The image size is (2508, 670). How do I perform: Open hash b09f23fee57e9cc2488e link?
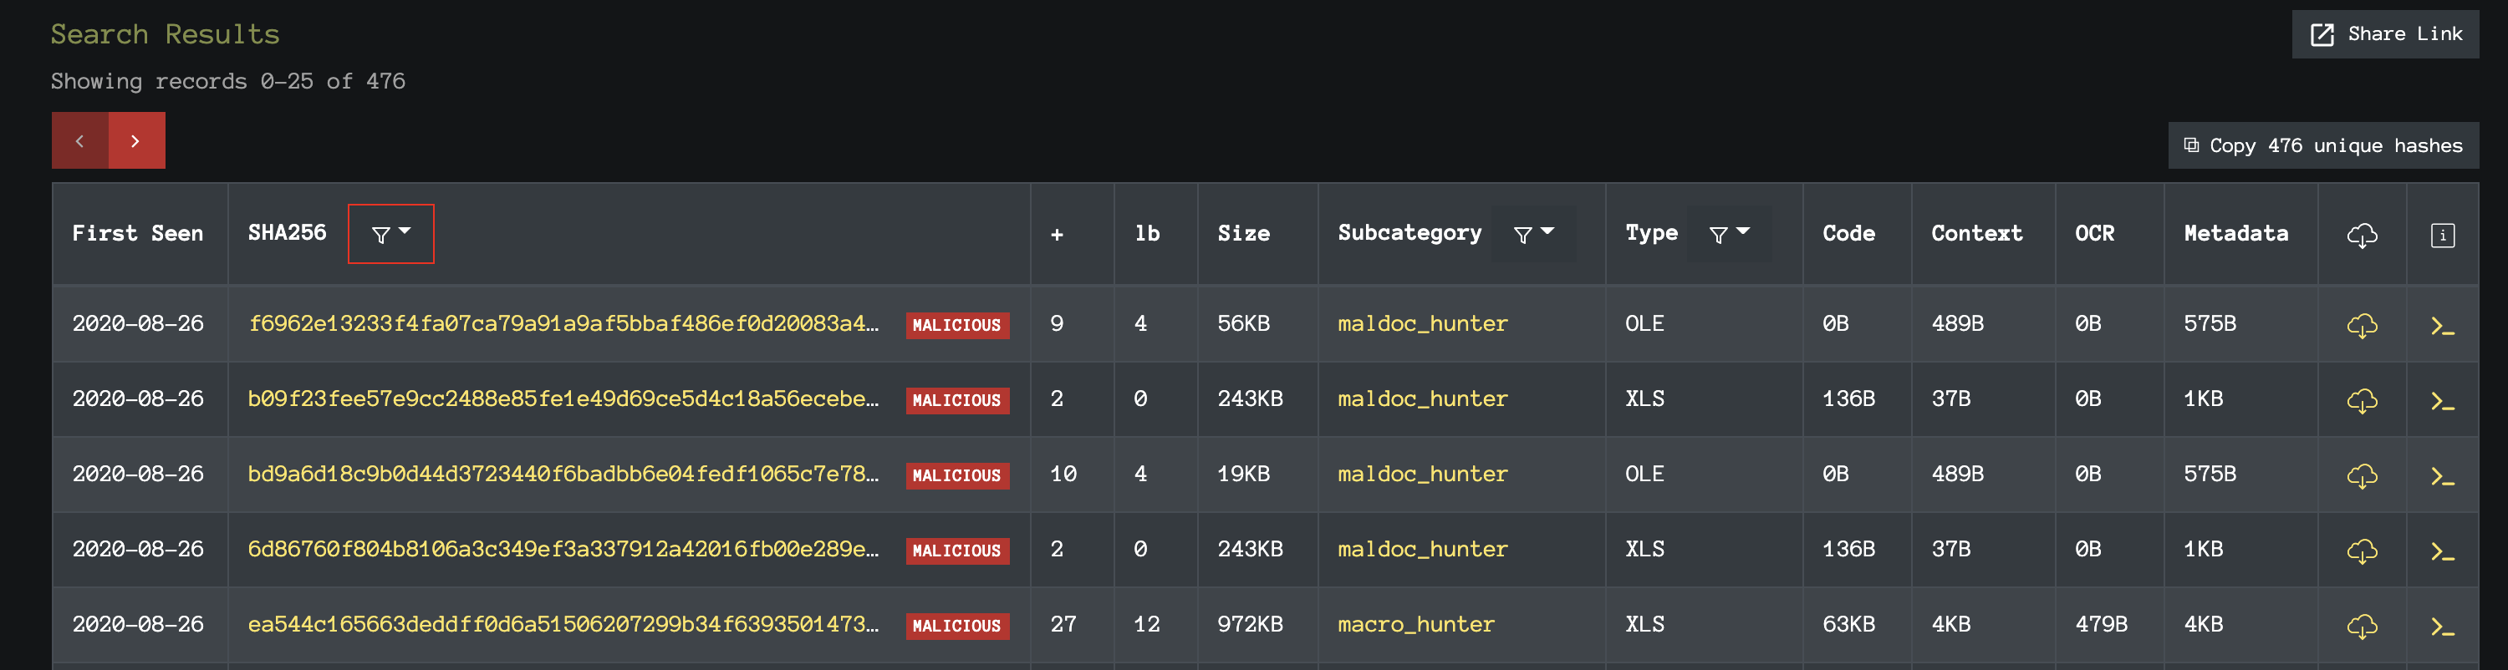click(563, 398)
